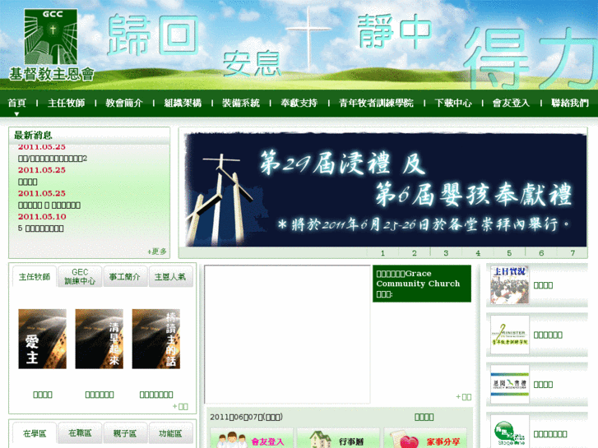Switch to the 親子區 tab

click(125, 433)
